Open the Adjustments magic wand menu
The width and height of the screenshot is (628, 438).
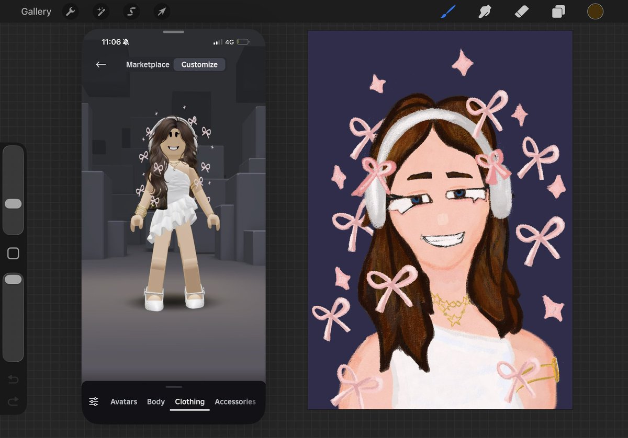[100, 11]
